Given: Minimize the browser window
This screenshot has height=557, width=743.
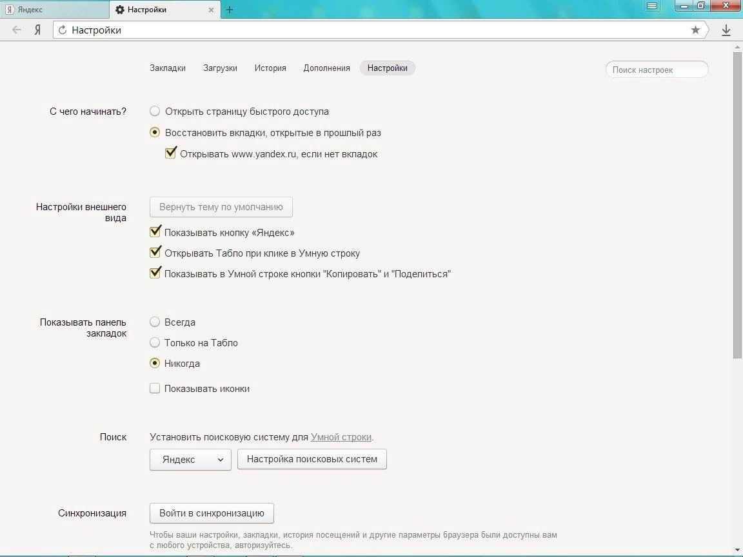Looking at the screenshot, I should (684, 6).
